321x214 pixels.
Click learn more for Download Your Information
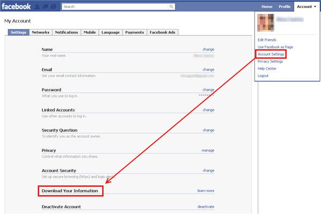205,190
